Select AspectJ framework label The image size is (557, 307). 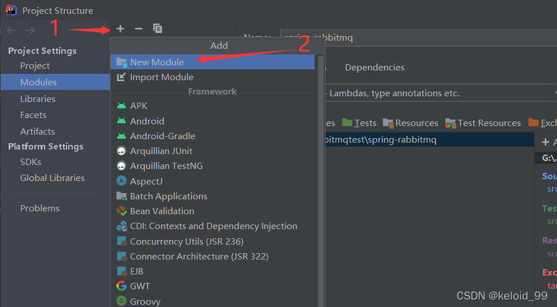click(x=146, y=182)
